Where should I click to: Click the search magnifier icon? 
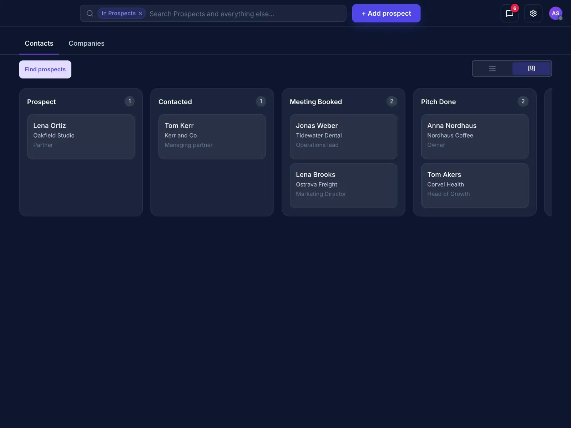click(x=90, y=14)
